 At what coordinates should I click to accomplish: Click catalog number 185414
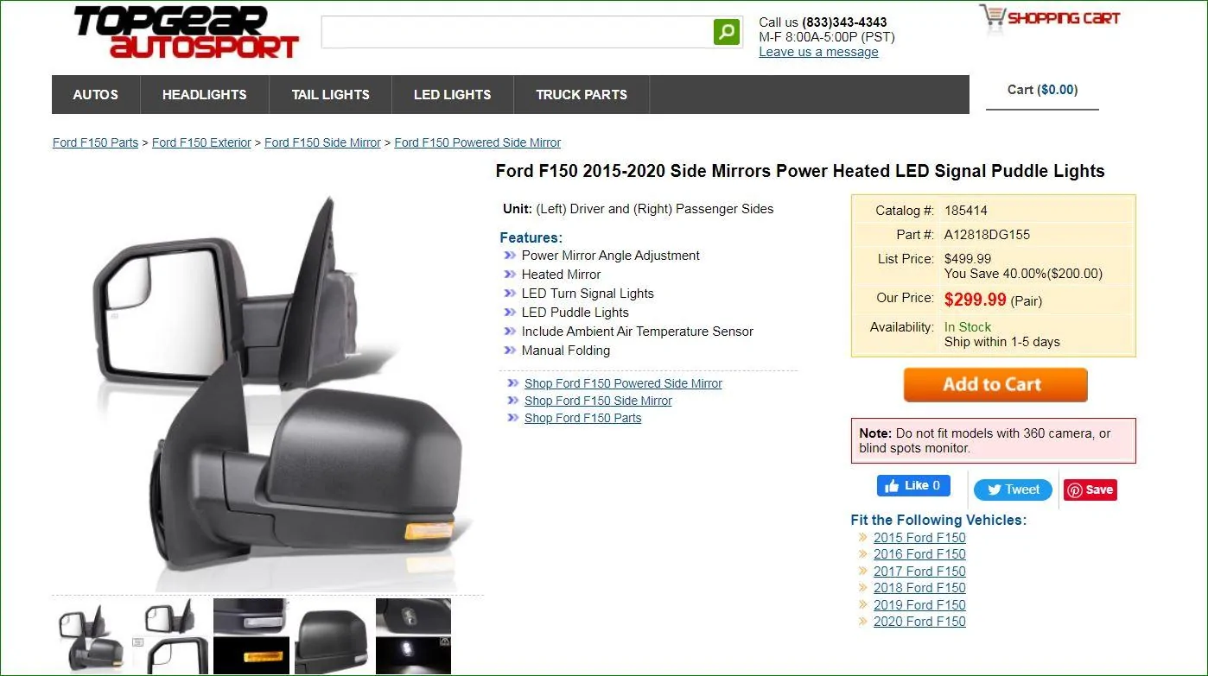coord(966,211)
